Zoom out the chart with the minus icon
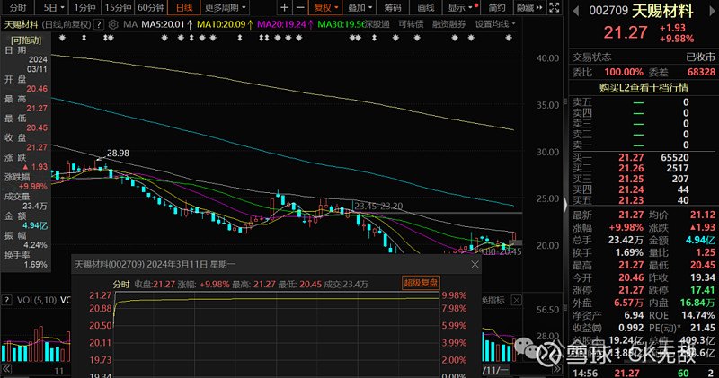Viewport: 719px width, 378px height. [300, 7]
